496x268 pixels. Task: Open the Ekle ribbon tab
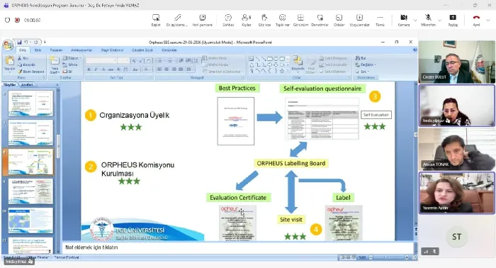[38, 50]
